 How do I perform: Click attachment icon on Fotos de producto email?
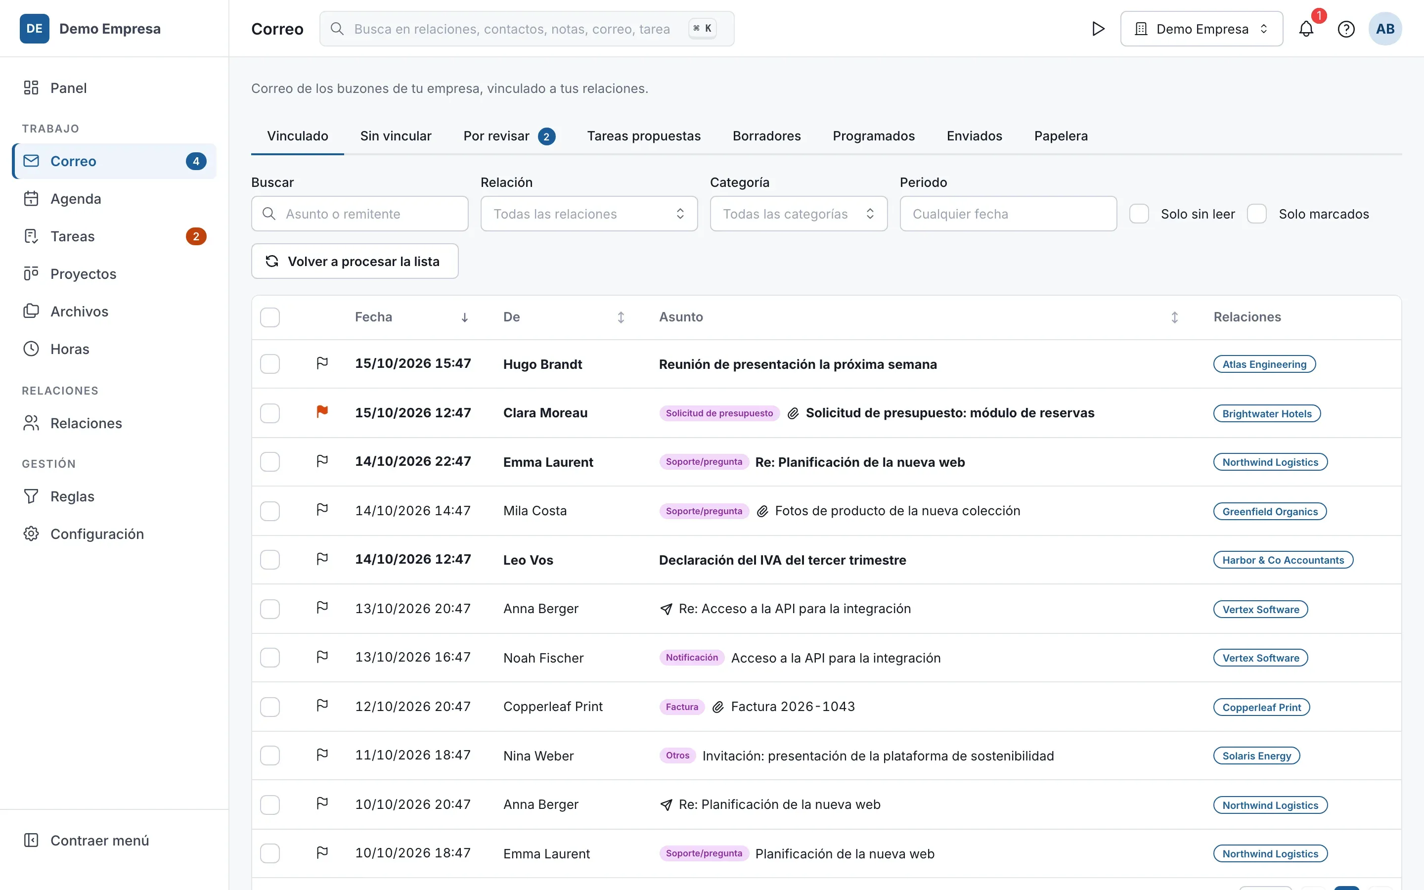coord(762,511)
